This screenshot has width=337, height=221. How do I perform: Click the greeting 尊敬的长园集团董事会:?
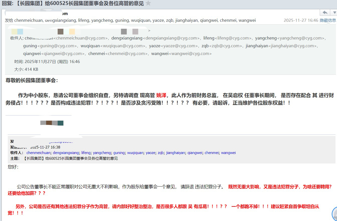coord(32,80)
